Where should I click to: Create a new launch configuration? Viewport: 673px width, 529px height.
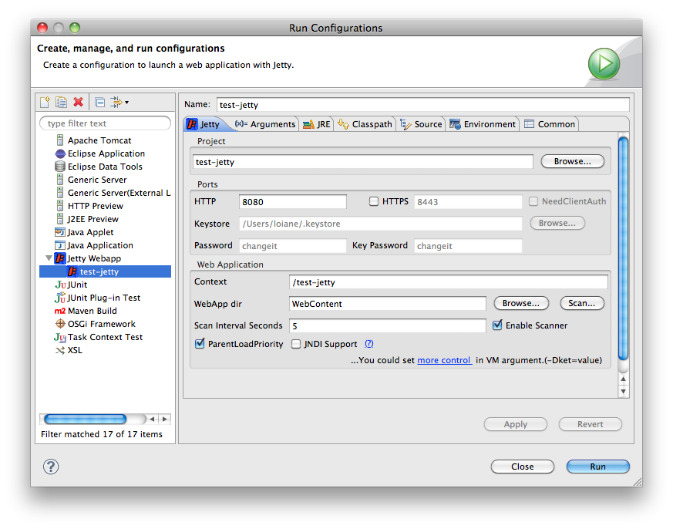click(x=45, y=103)
